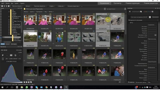Viewport: 160px width, 90px height.
Task: Open the Импорт dropdown
Action: point(28,6)
